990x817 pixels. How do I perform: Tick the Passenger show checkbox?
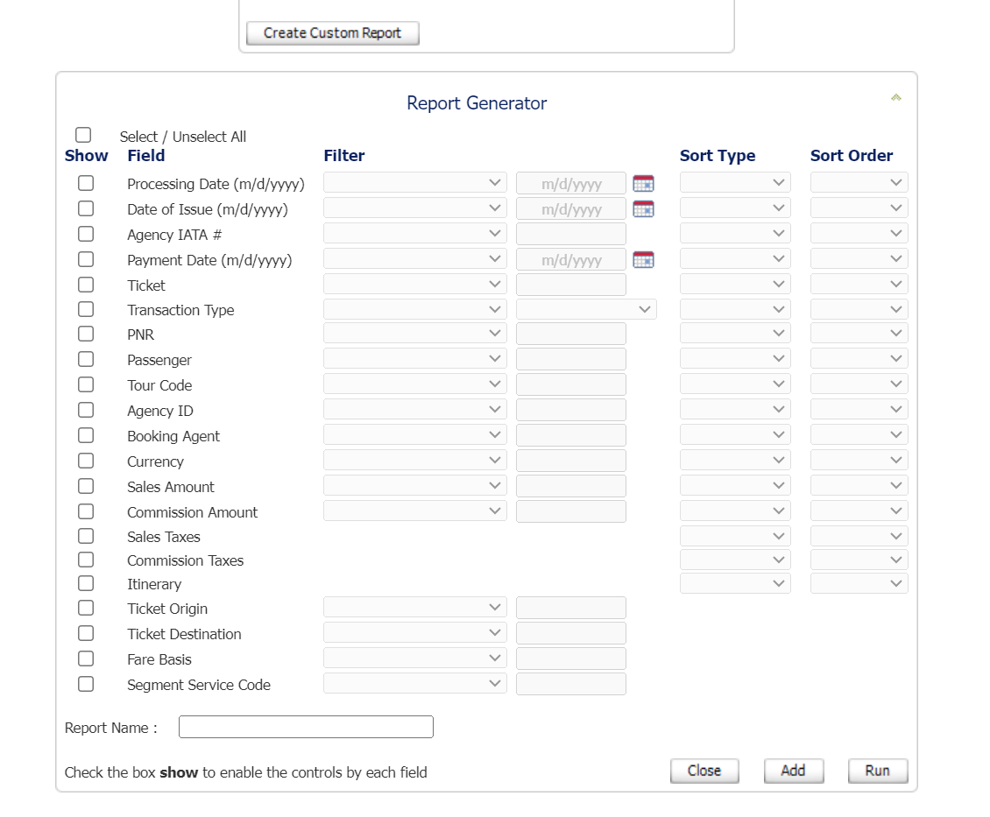pyautogui.click(x=86, y=359)
